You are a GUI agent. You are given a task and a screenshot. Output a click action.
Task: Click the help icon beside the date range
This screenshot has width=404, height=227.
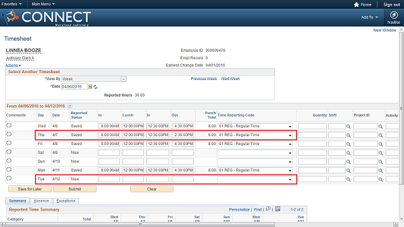click(70, 106)
